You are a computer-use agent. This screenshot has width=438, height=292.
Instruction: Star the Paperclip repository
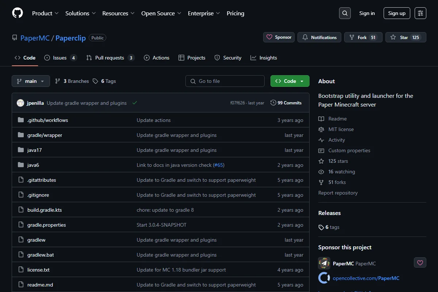tap(406, 37)
